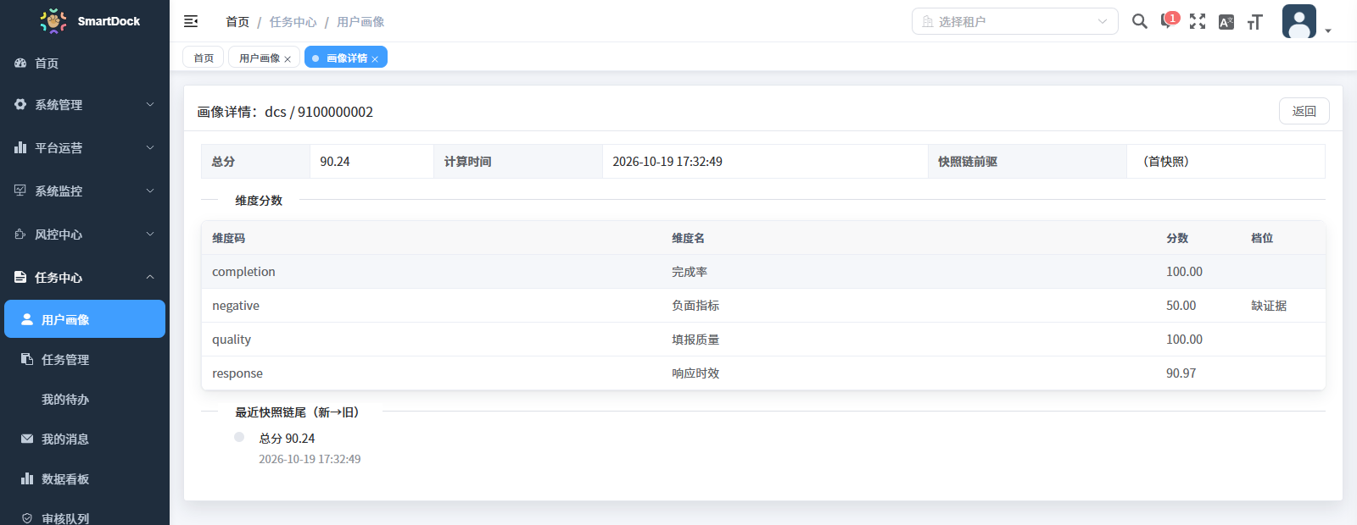Enter fullscreen with the expand icon
The height and width of the screenshot is (525, 1357).
tap(1198, 21)
